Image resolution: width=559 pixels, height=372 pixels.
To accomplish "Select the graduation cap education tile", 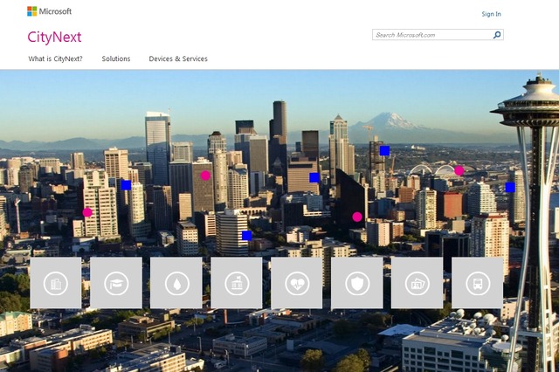I will pos(116,283).
